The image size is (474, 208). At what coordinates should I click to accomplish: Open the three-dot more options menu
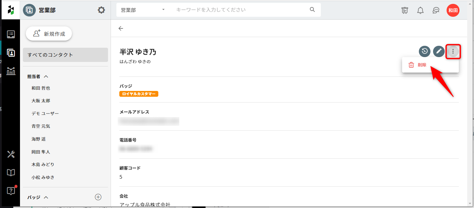pos(453,52)
